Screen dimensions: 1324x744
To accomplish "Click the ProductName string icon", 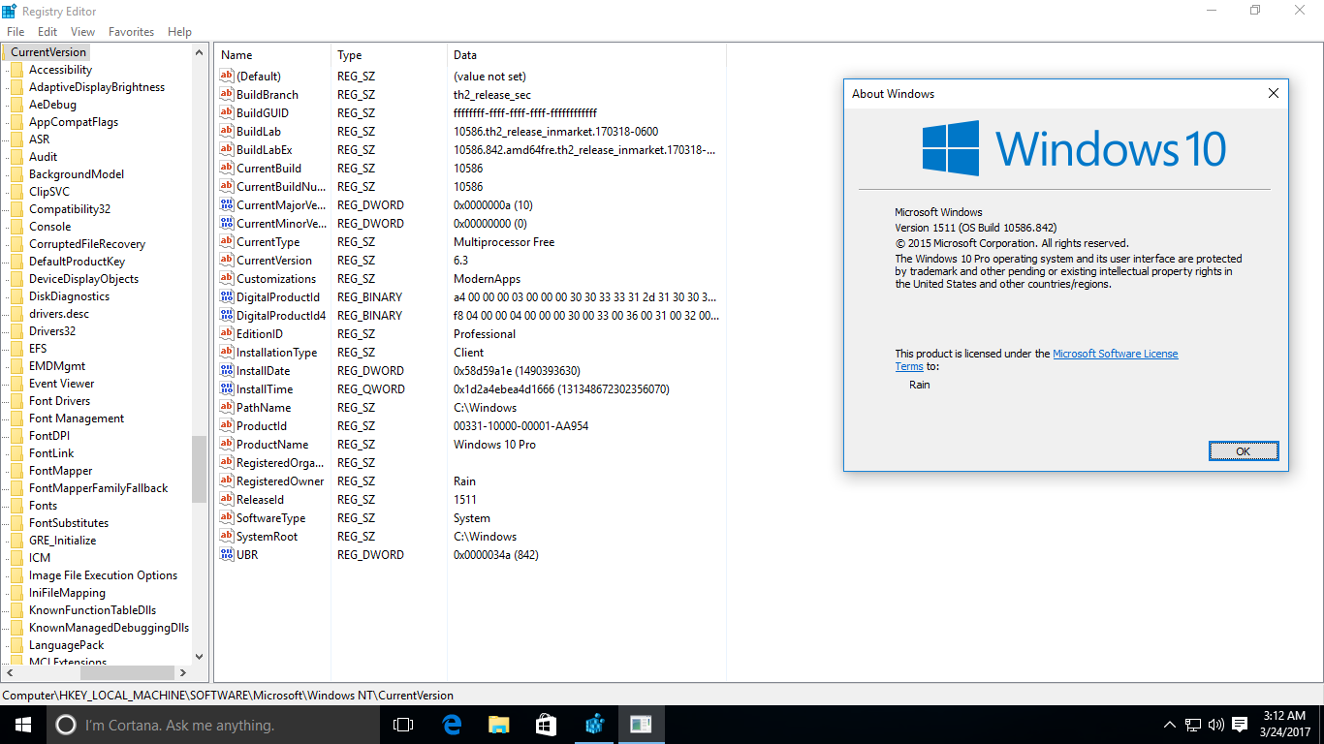I will pyautogui.click(x=227, y=445).
